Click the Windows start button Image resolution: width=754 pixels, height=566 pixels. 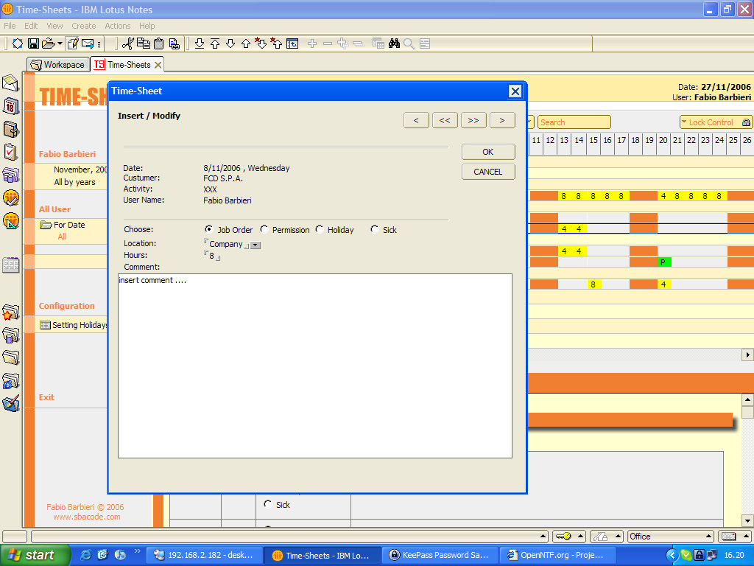35,555
